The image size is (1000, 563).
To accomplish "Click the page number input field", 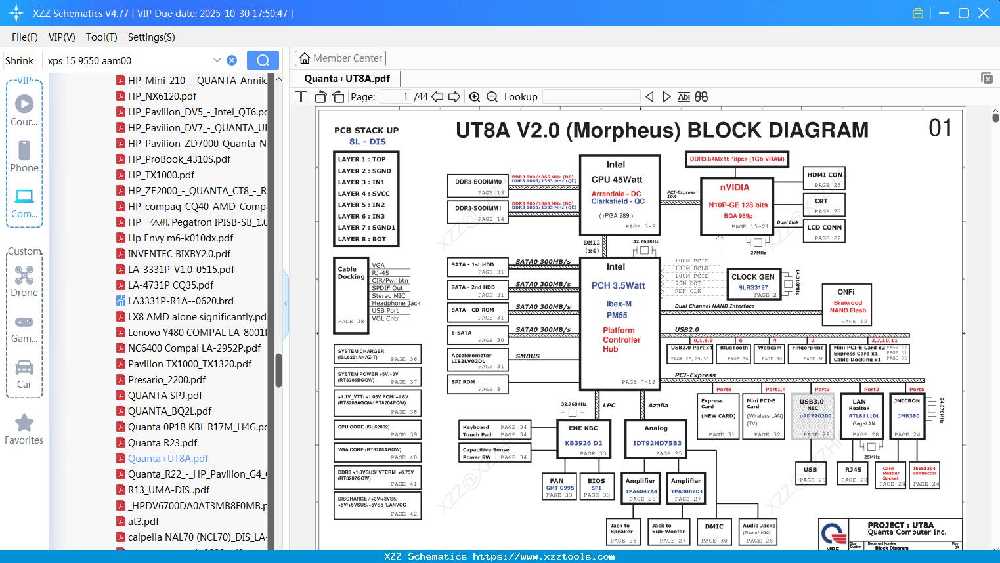I will [396, 97].
